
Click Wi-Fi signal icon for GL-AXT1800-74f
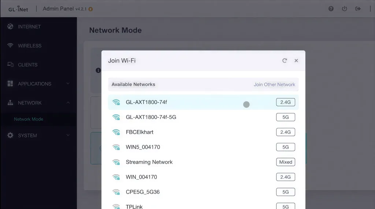click(116, 102)
